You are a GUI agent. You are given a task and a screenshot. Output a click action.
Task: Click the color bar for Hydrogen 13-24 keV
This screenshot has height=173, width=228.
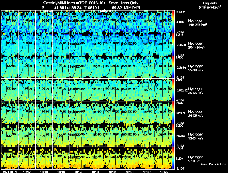click(x=173, y=135)
